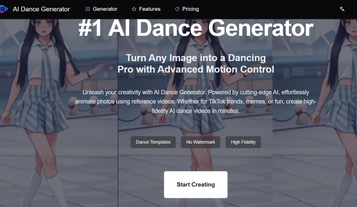The width and height of the screenshot is (357, 207).
Task: Go to the Generator menu item
Action: (105, 9)
